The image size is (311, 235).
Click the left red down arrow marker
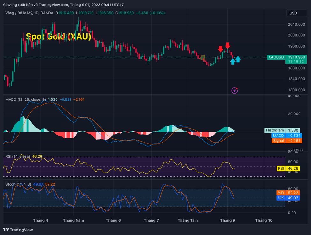point(220,49)
